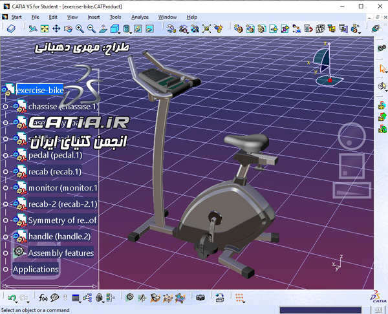The image size is (388, 314).
Task: Open the sheet icon at toolbar left
Action: point(11,28)
